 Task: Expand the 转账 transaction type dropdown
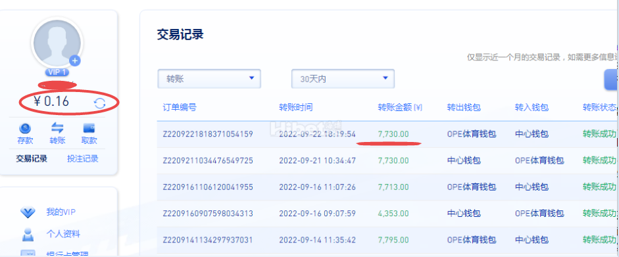pos(209,79)
